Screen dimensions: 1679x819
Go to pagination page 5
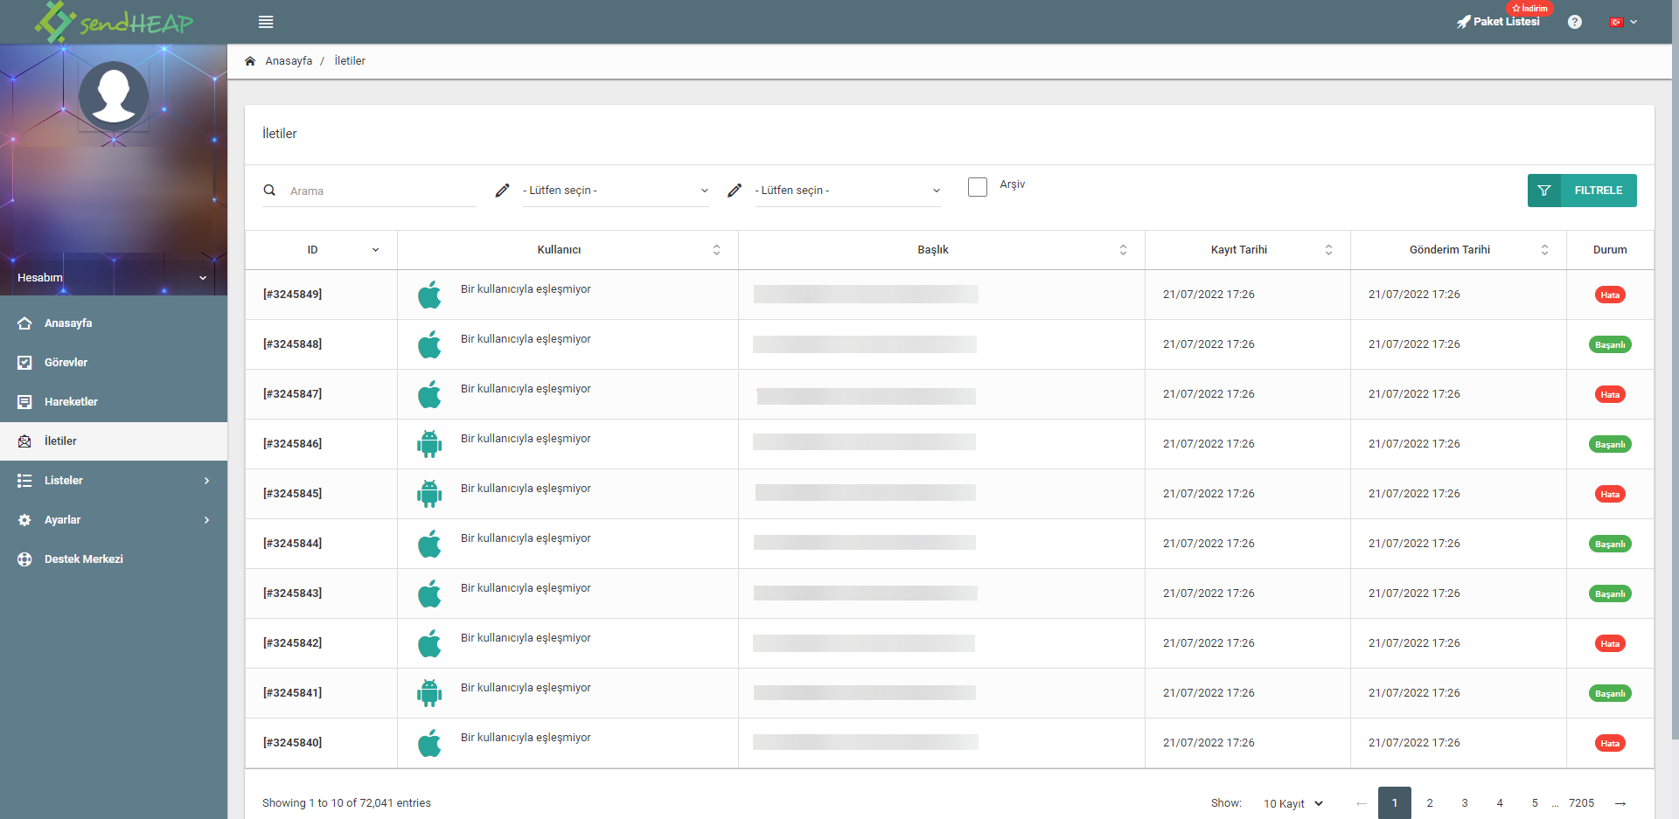tap(1535, 803)
